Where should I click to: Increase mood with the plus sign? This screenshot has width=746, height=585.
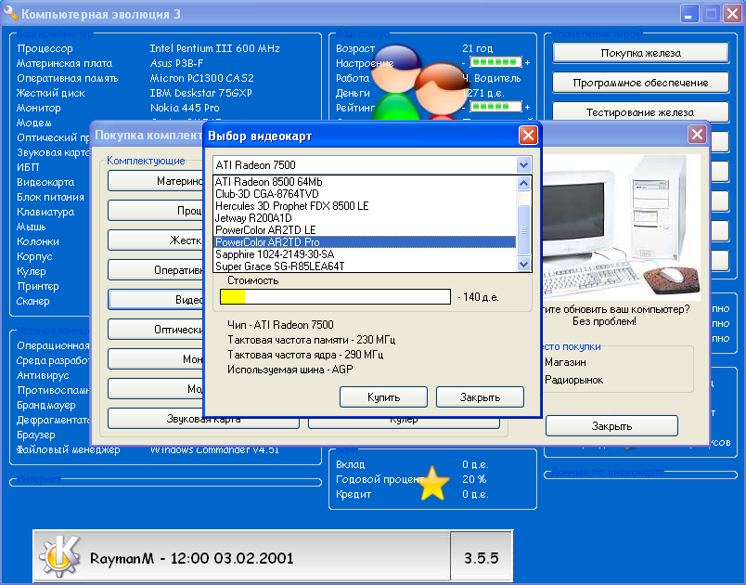(x=527, y=62)
